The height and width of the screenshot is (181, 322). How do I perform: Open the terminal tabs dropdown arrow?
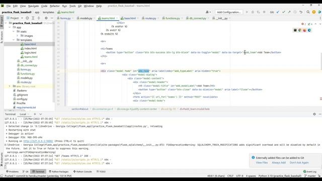point(40,114)
